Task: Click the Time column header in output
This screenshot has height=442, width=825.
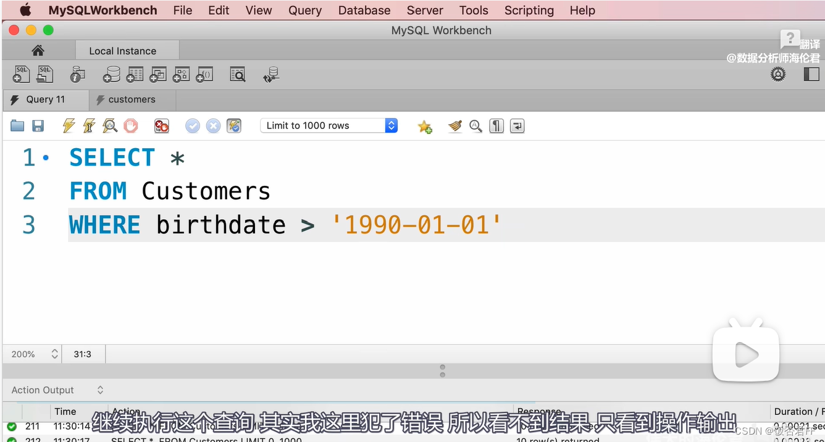Action: click(x=65, y=411)
